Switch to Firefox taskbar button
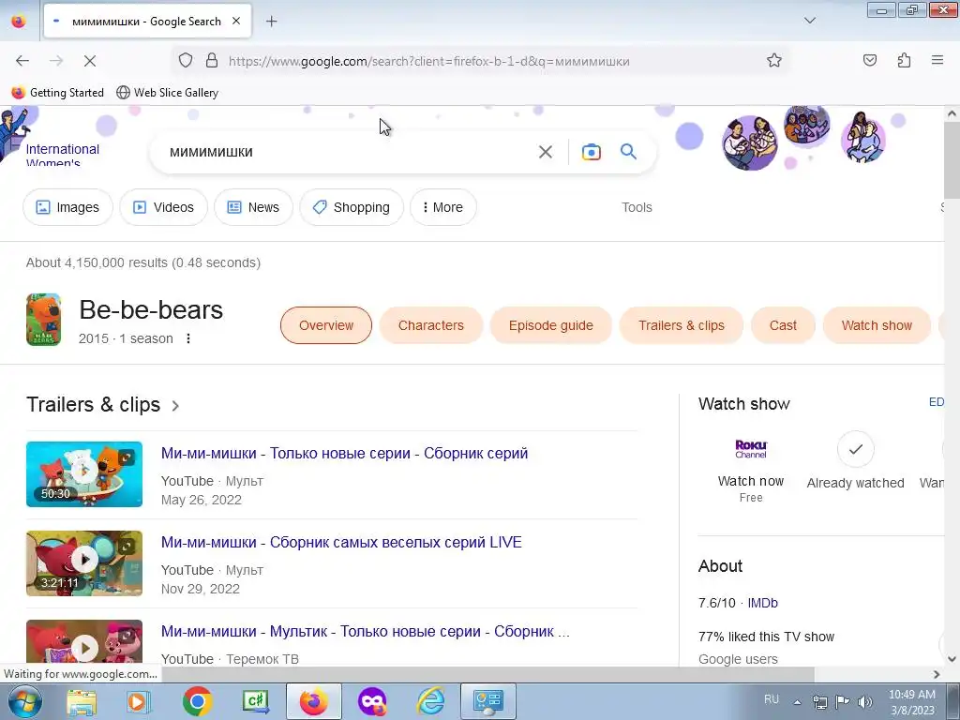The width and height of the screenshot is (960, 720). tap(313, 701)
